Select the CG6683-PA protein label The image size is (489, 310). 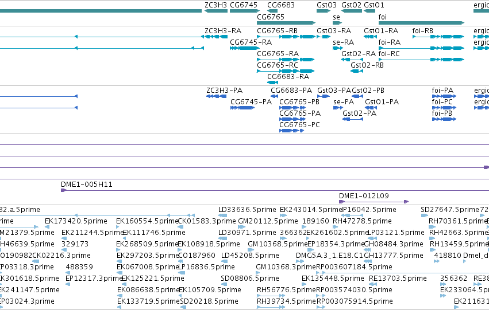[x=291, y=91]
